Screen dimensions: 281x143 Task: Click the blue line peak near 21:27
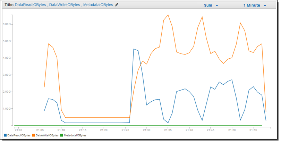(x=134, y=49)
